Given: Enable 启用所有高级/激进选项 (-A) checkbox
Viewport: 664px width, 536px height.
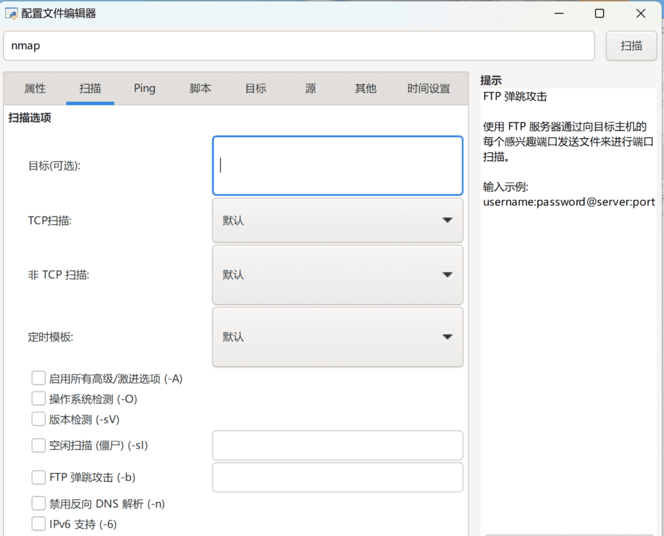Looking at the screenshot, I should click(38, 378).
